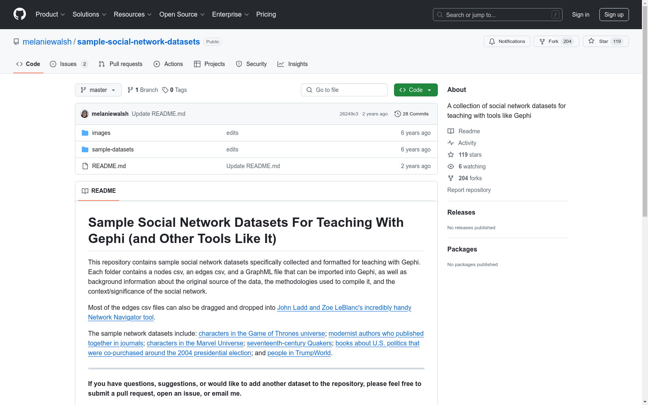Open the 1 Branch link
This screenshot has width=648, height=405.
[143, 90]
